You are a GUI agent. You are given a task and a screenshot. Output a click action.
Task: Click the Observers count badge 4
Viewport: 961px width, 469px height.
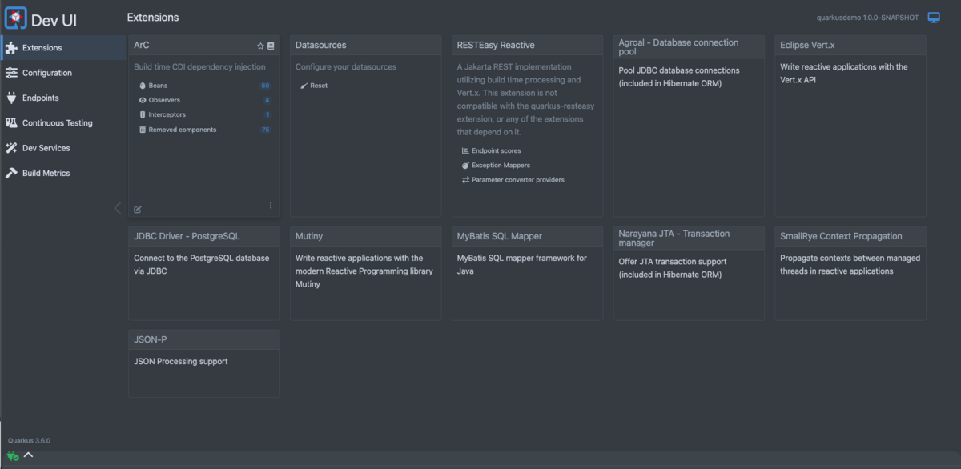(267, 100)
